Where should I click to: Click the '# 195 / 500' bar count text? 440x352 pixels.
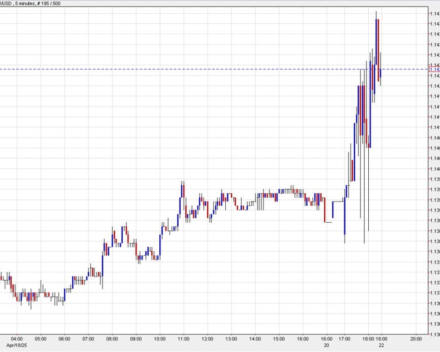pyautogui.click(x=48, y=4)
